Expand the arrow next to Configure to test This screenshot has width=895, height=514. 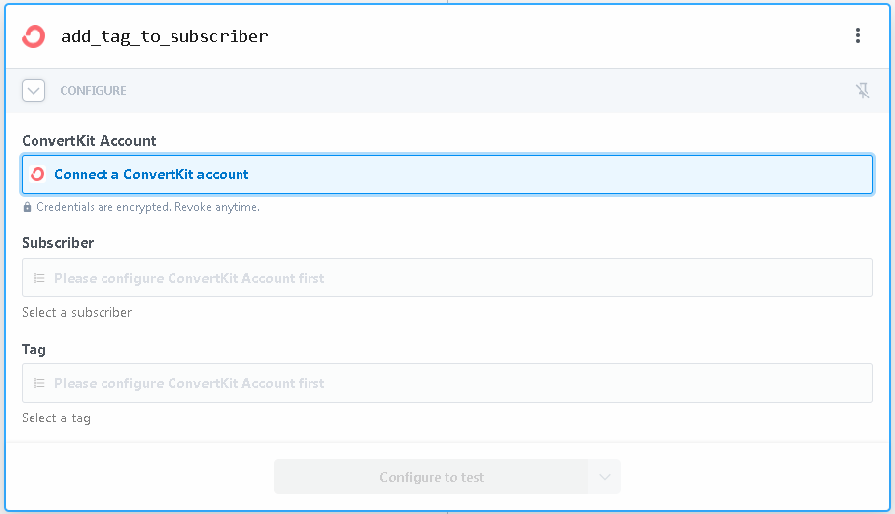pyautogui.click(x=605, y=477)
